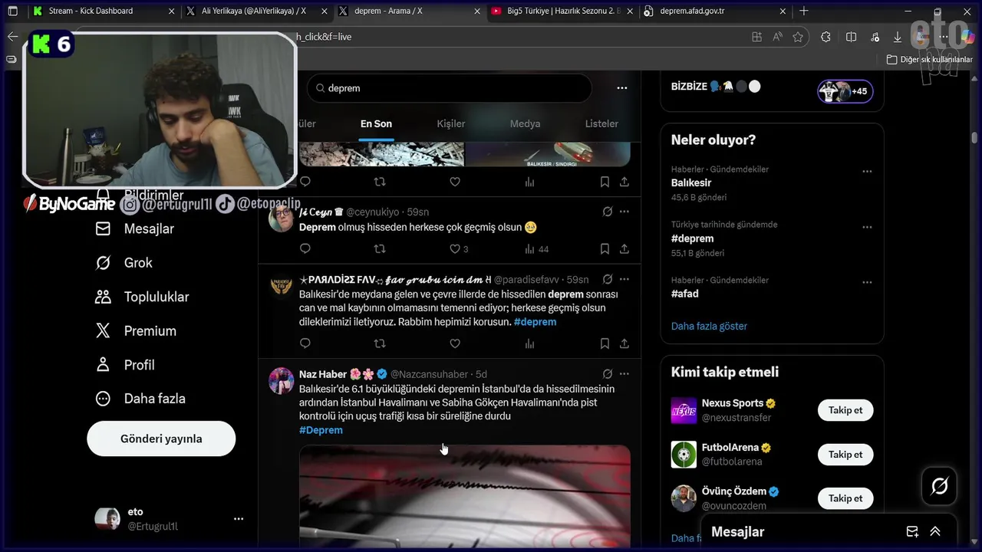
Task: Click the page vertical scrollbar
Action: (x=974, y=137)
